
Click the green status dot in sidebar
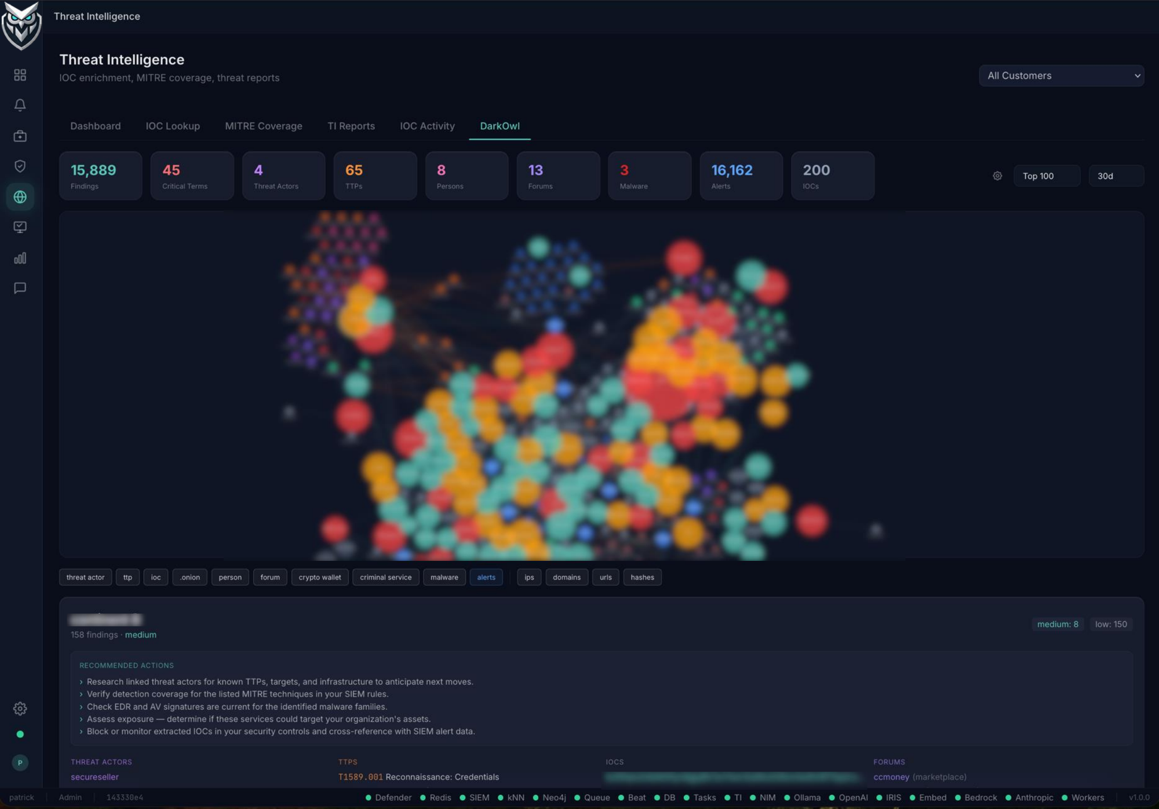tap(20, 734)
